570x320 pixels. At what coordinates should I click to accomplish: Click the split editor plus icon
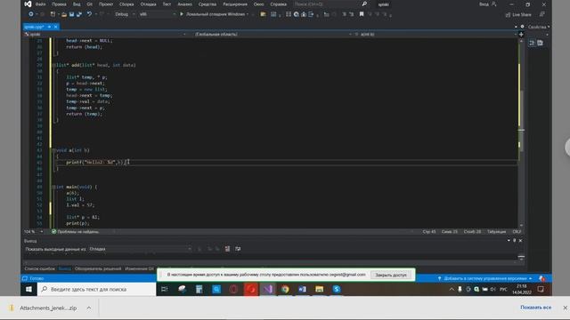point(521,34)
